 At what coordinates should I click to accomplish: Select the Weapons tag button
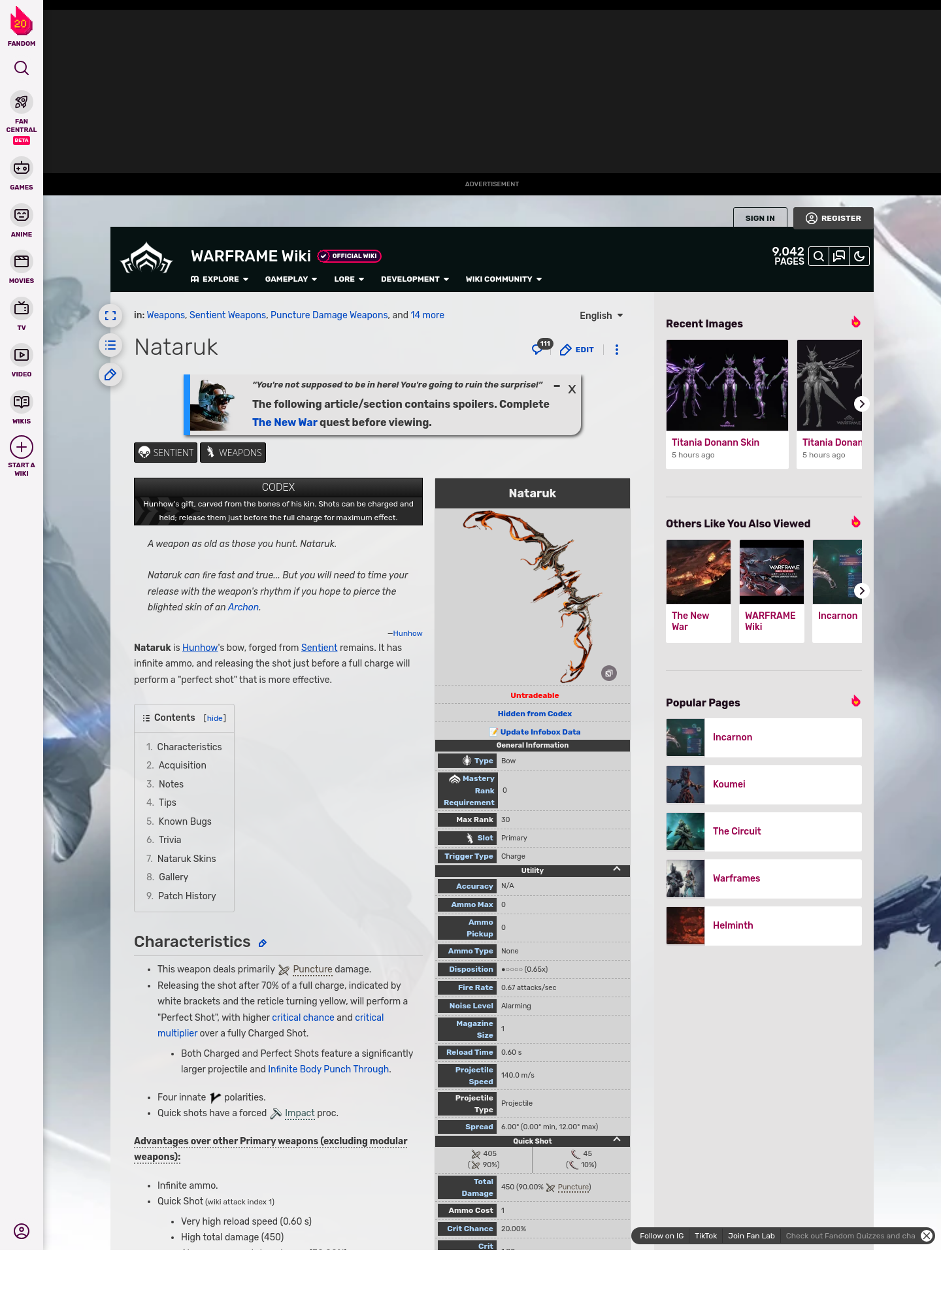point(233,453)
